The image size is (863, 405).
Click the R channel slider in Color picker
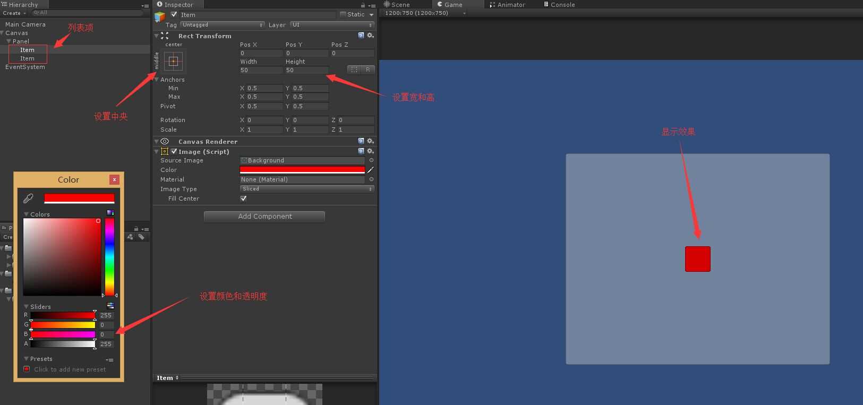click(x=63, y=315)
